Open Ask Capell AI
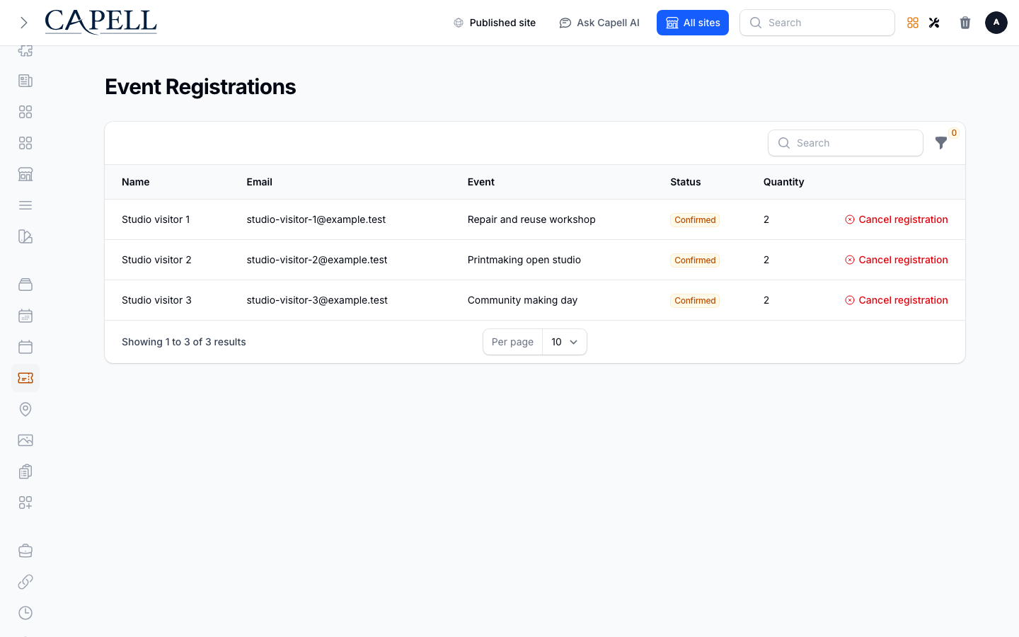1019x637 pixels. 599,23
